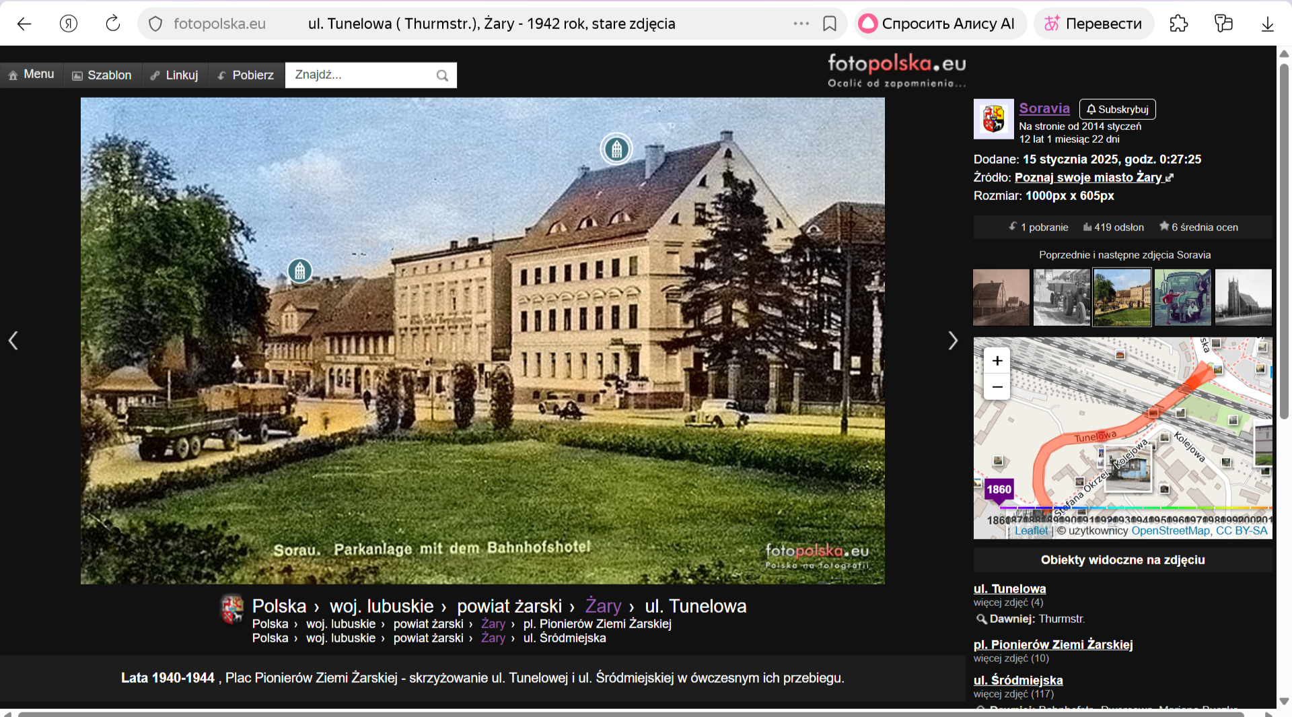Viewport: 1292px width, 717px height.
Task: Click the left building marker on photo
Action: click(x=299, y=271)
